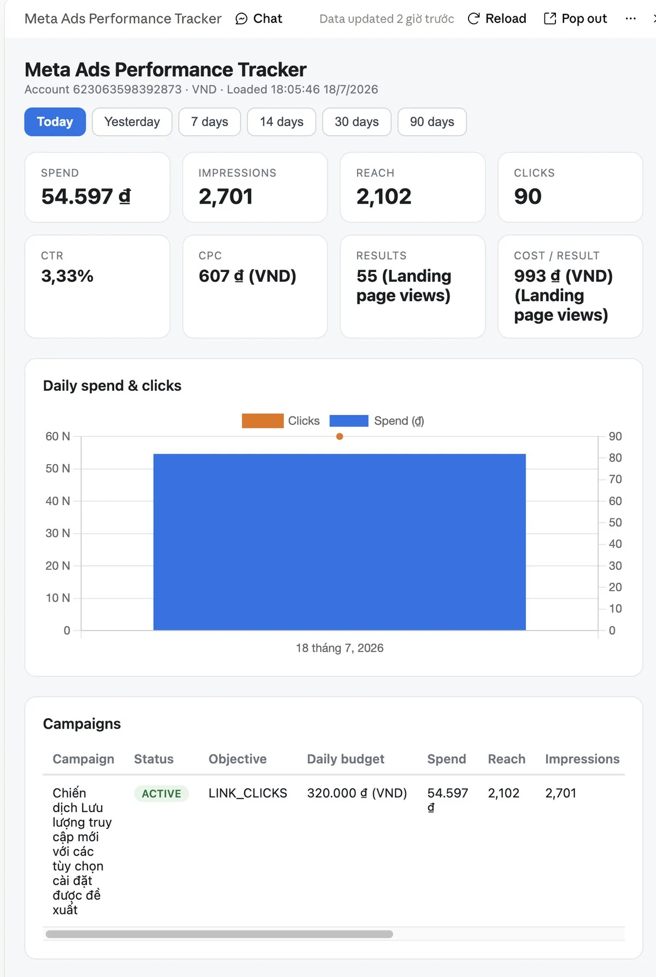Click the 320.000 ₫ (VND) budget cell
656x977 pixels.
[x=357, y=793]
